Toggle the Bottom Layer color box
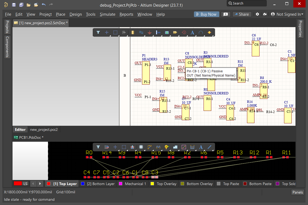This screenshot has width=308, height=205. click(x=83, y=184)
